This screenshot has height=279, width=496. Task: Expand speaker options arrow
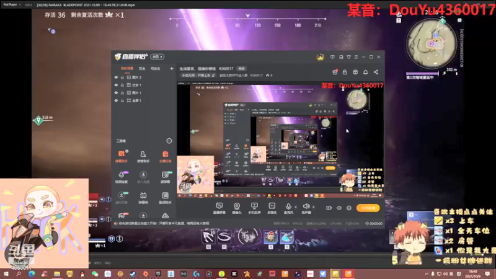[314, 207]
